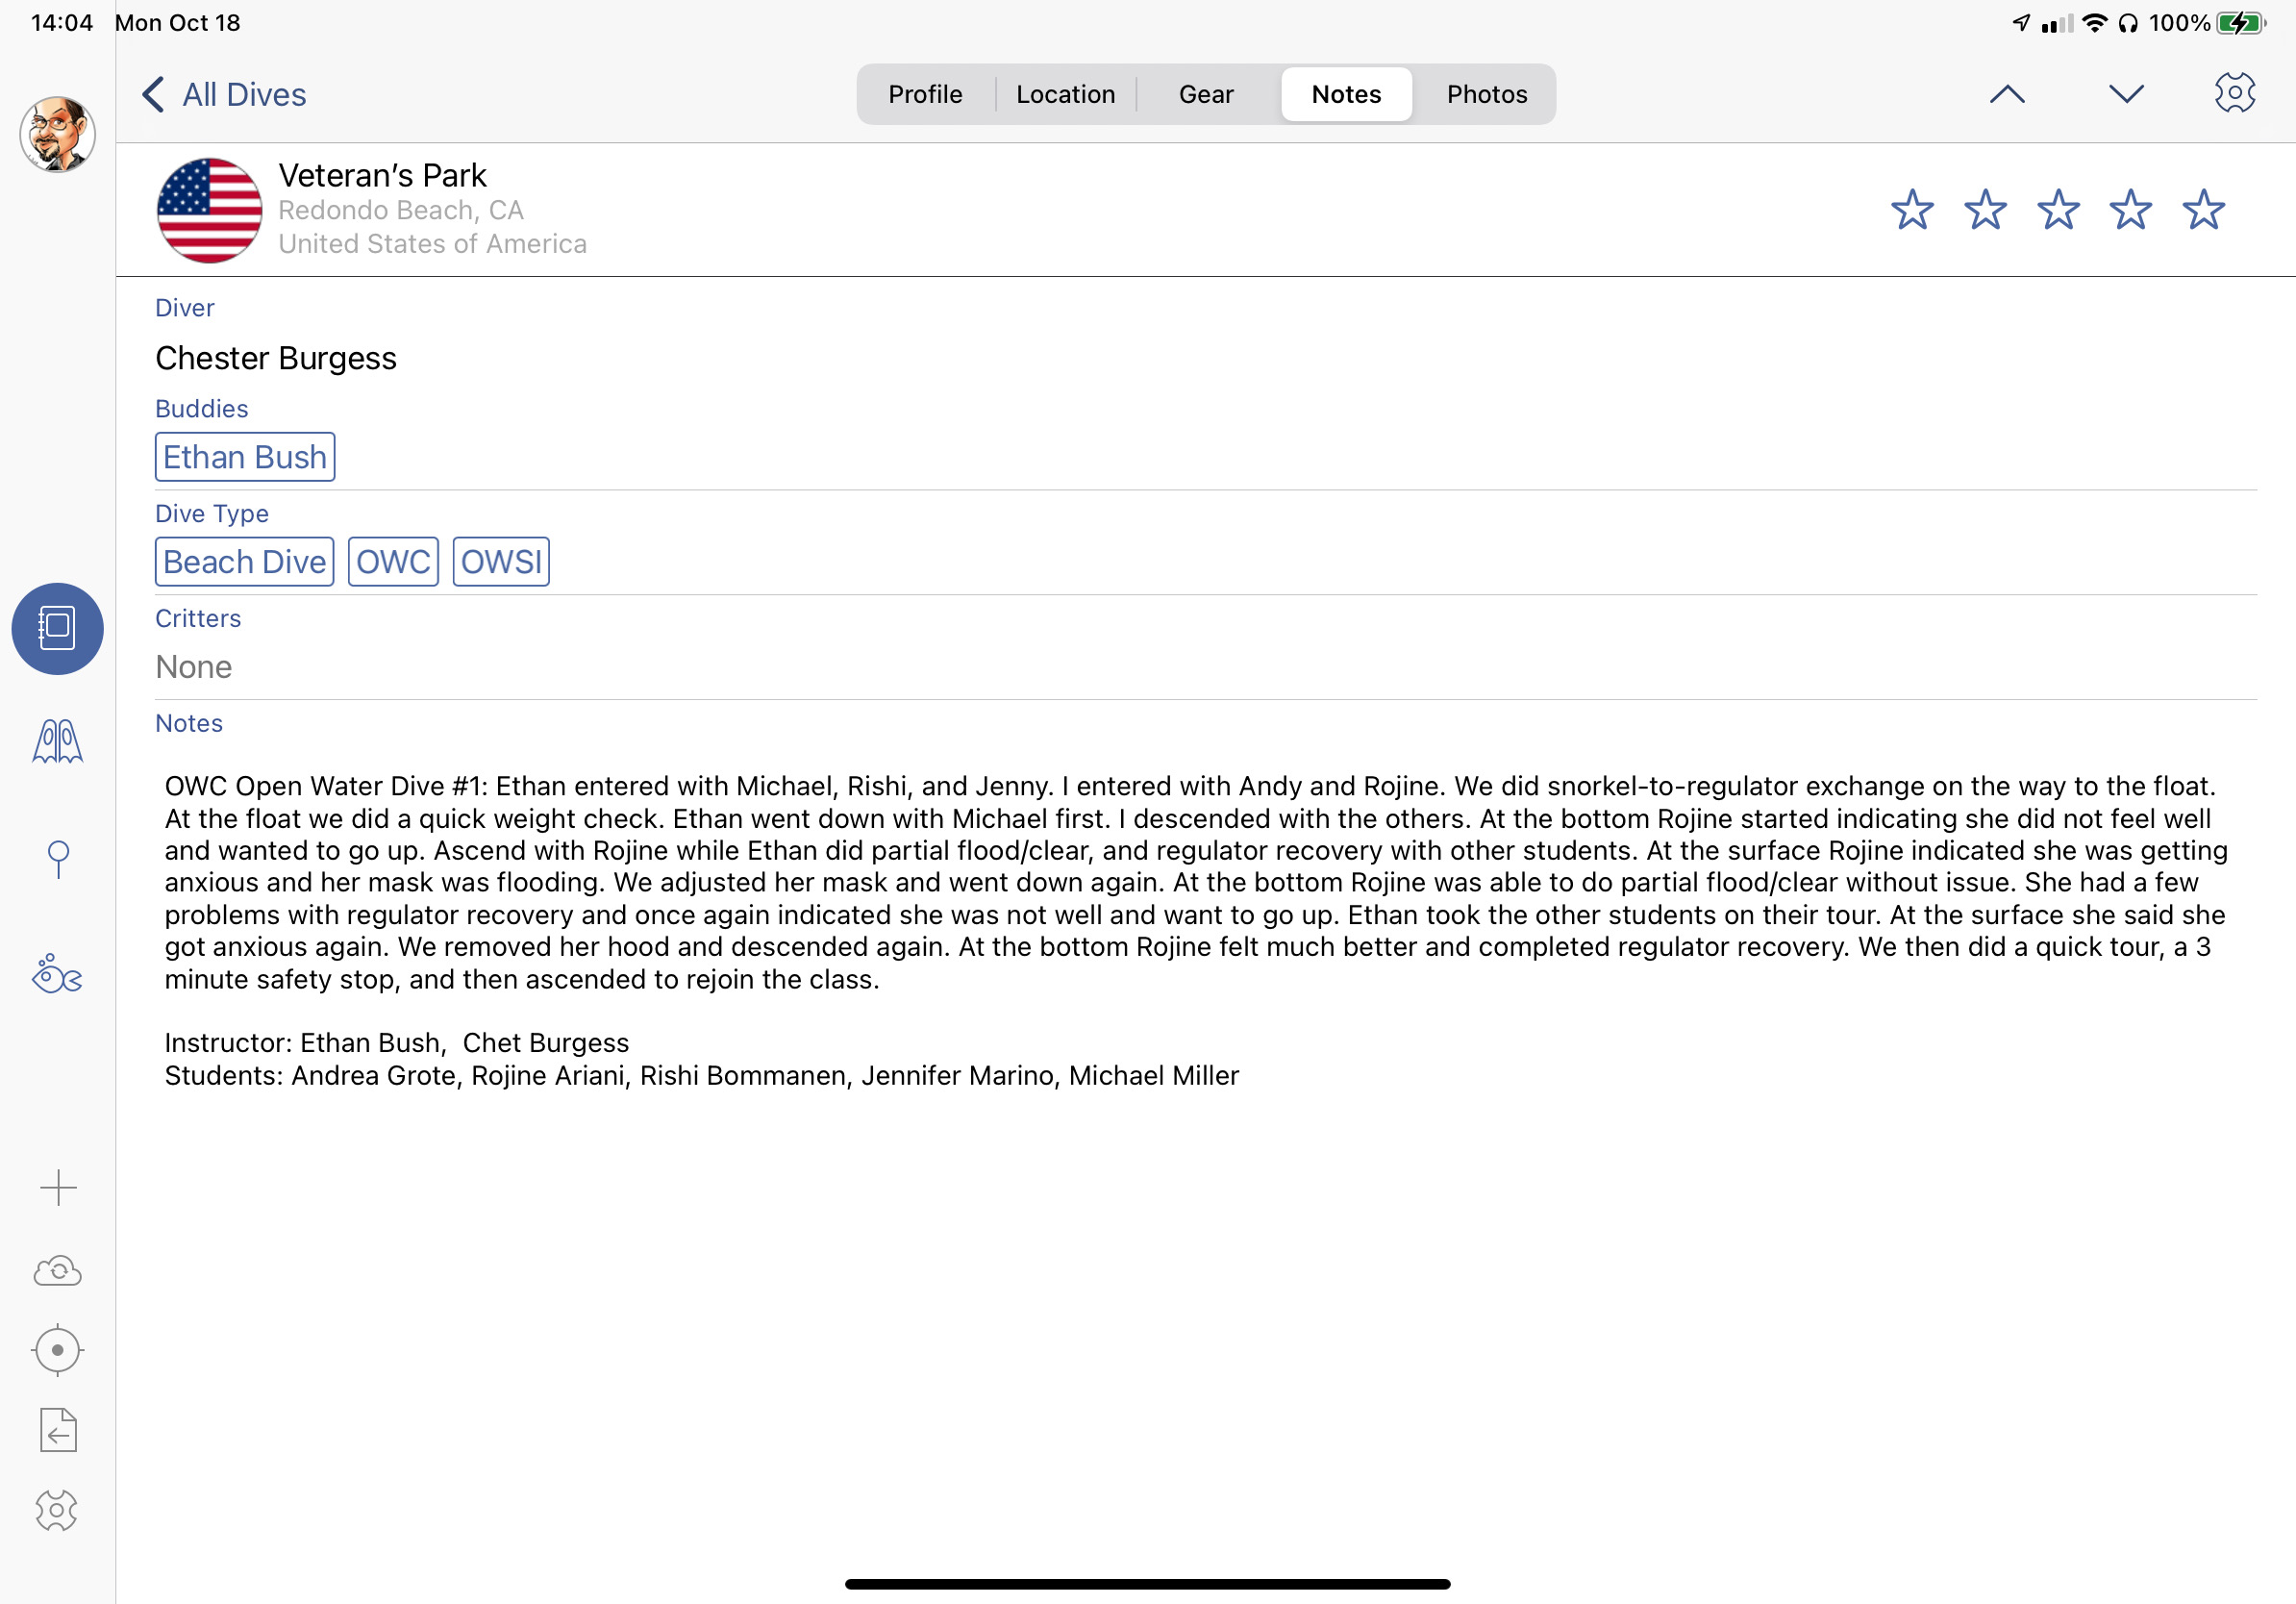2296x1604 pixels.
Task: Tap the import file arrow icon
Action: tap(58, 1430)
